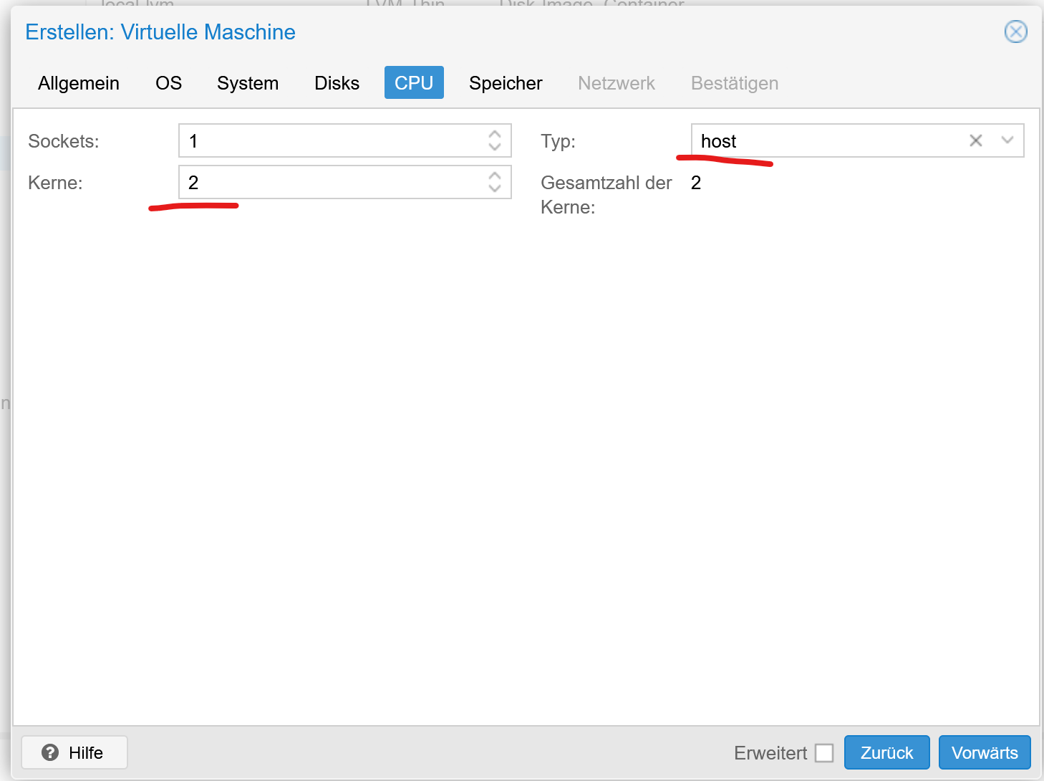1044x781 pixels.
Task: Click the Sockets: label
Action: 64,141
